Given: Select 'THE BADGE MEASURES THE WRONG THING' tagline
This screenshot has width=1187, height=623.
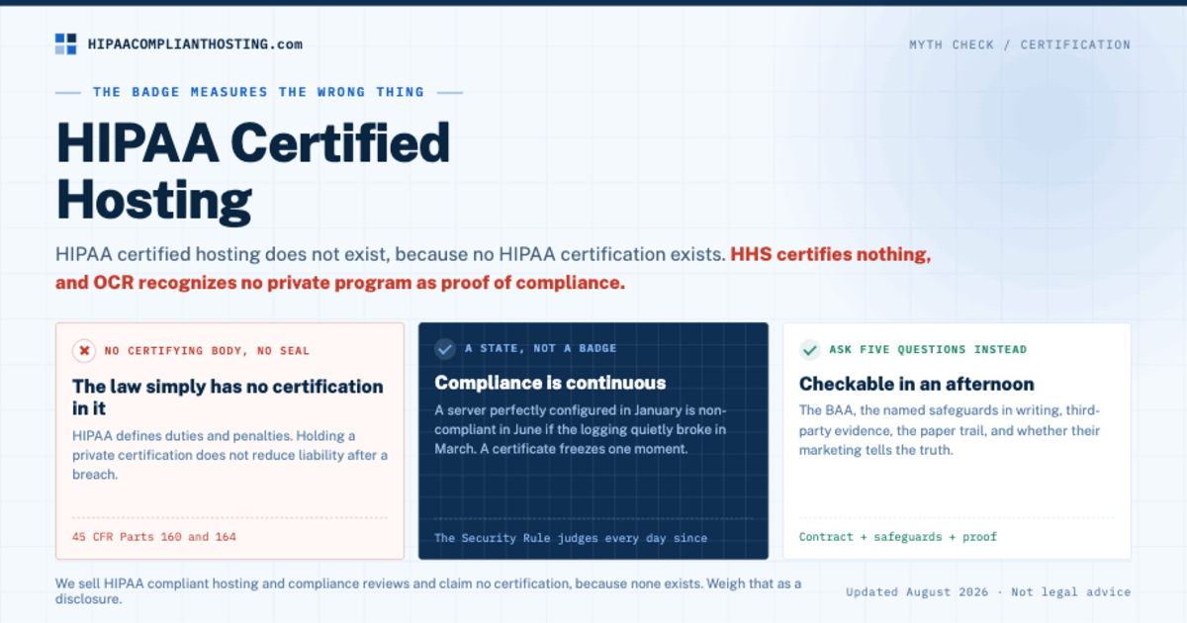Looking at the screenshot, I should tap(258, 92).
